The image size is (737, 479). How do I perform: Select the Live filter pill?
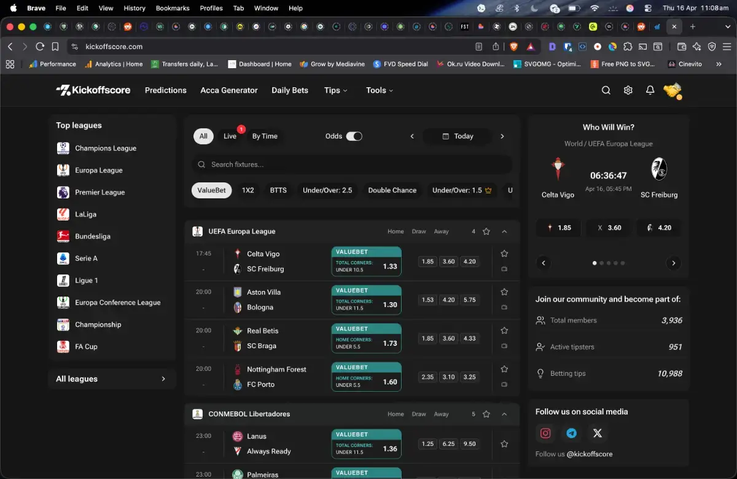pos(230,136)
